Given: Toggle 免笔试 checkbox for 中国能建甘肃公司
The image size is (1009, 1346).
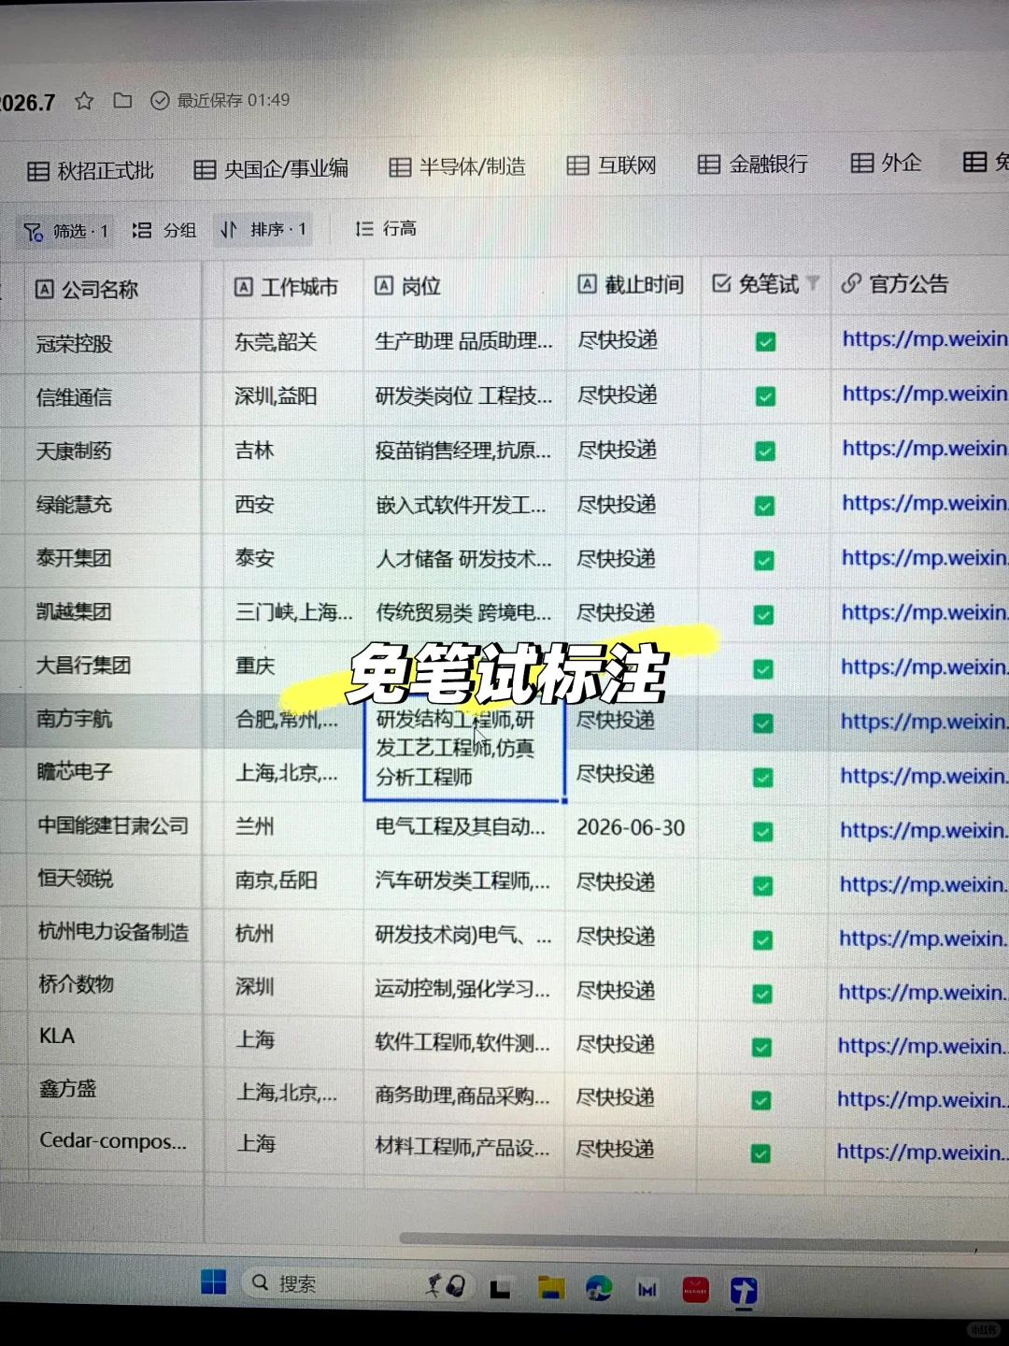Looking at the screenshot, I should coord(763,832).
